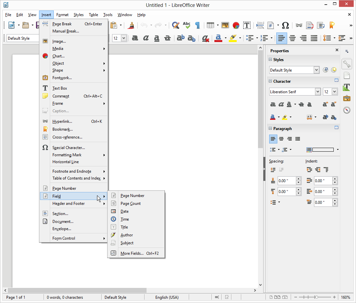Toggle Underline in the formatting toolbar

tap(157, 38)
